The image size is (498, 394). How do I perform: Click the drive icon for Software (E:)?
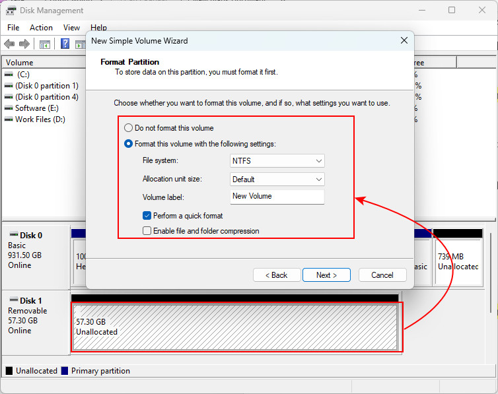[x=9, y=108]
